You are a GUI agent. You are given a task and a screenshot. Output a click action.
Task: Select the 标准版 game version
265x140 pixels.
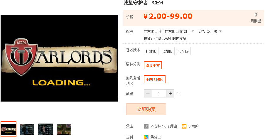click(x=151, y=51)
